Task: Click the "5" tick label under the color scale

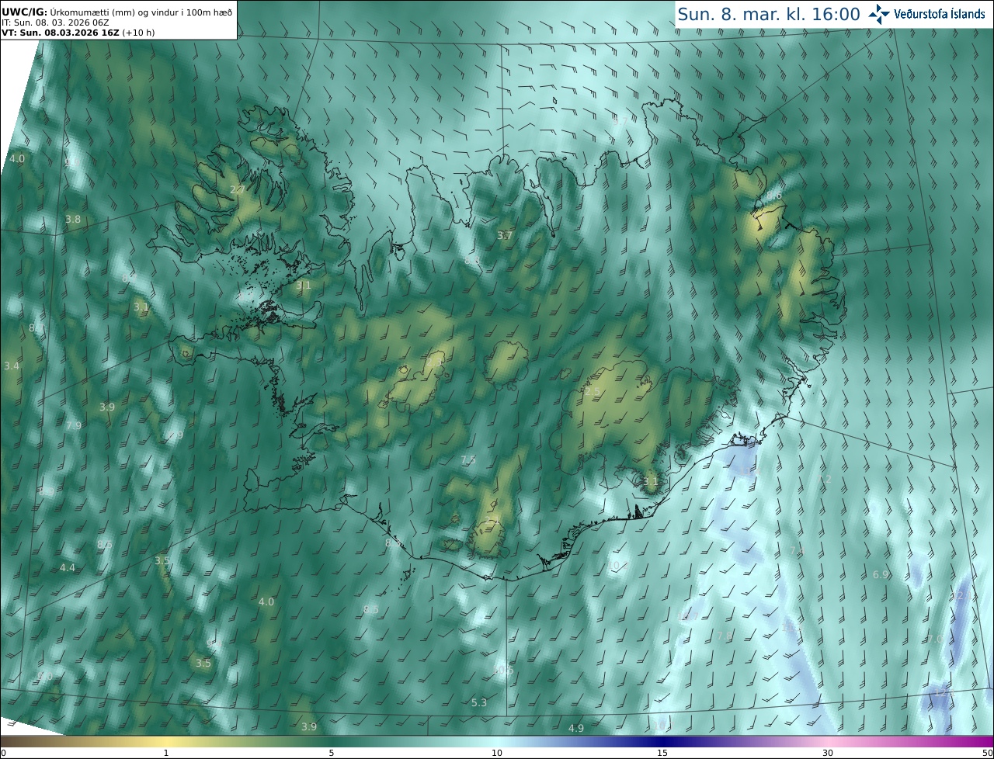Action: [332, 753]
